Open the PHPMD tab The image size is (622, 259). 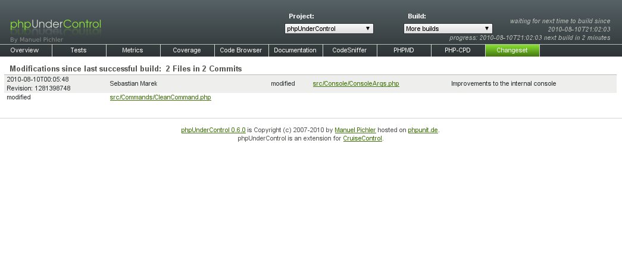(404, 51)
